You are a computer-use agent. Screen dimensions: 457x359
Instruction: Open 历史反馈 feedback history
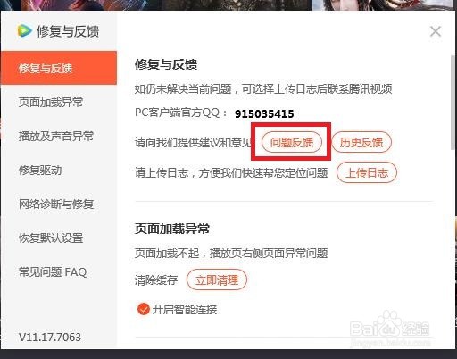click(361, 142)
